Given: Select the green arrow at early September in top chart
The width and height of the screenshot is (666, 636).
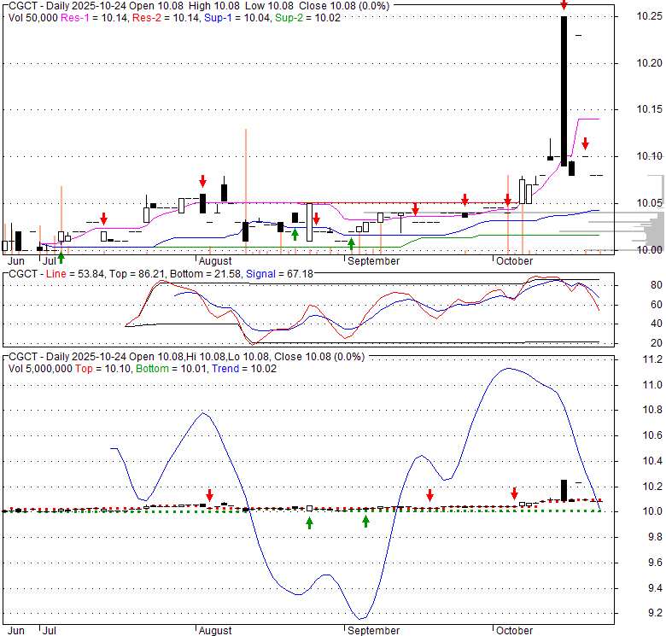Looking at the screenshot, I should tap(351, 244).
